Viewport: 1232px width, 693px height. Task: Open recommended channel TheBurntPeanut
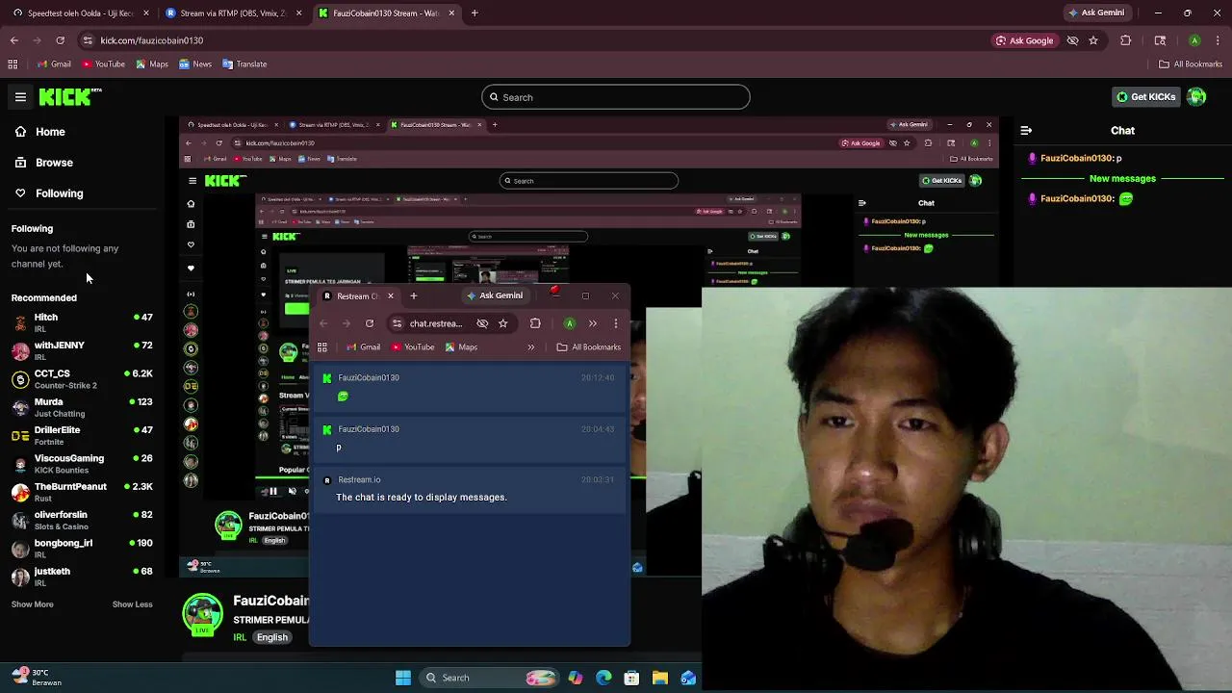(x=82, y=492)
